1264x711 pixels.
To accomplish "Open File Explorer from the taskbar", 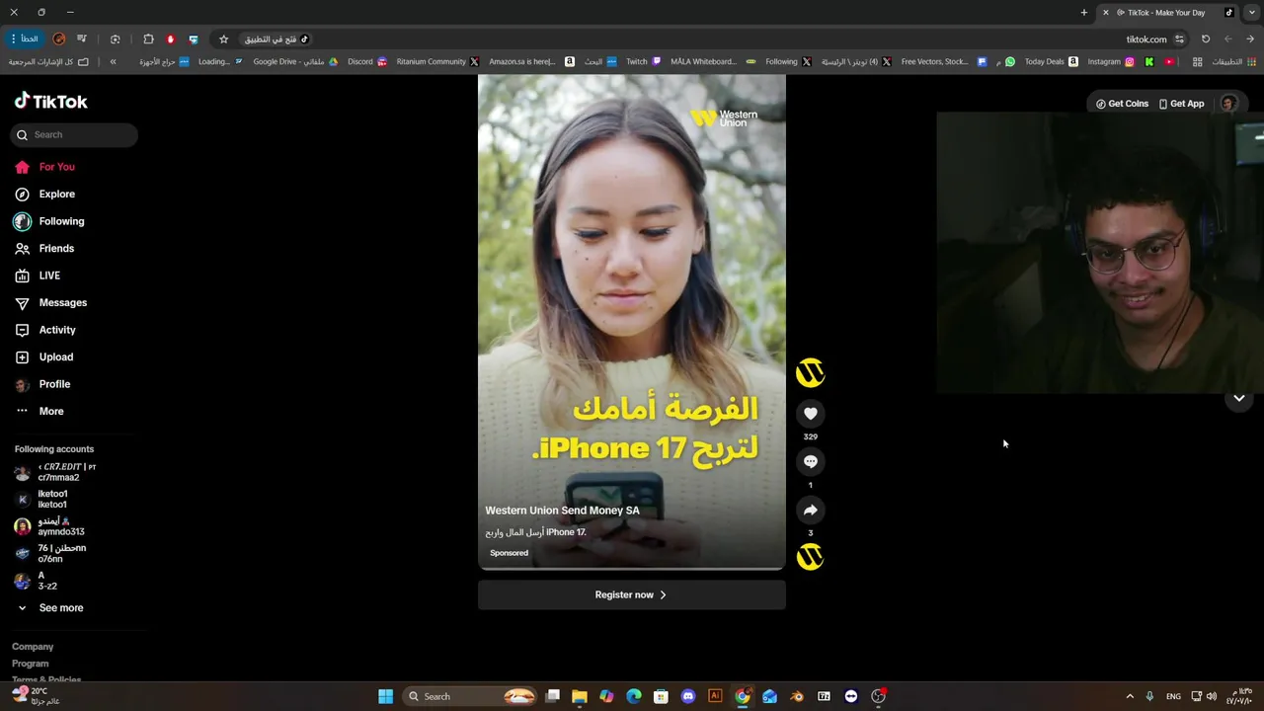I will point(580,696).
